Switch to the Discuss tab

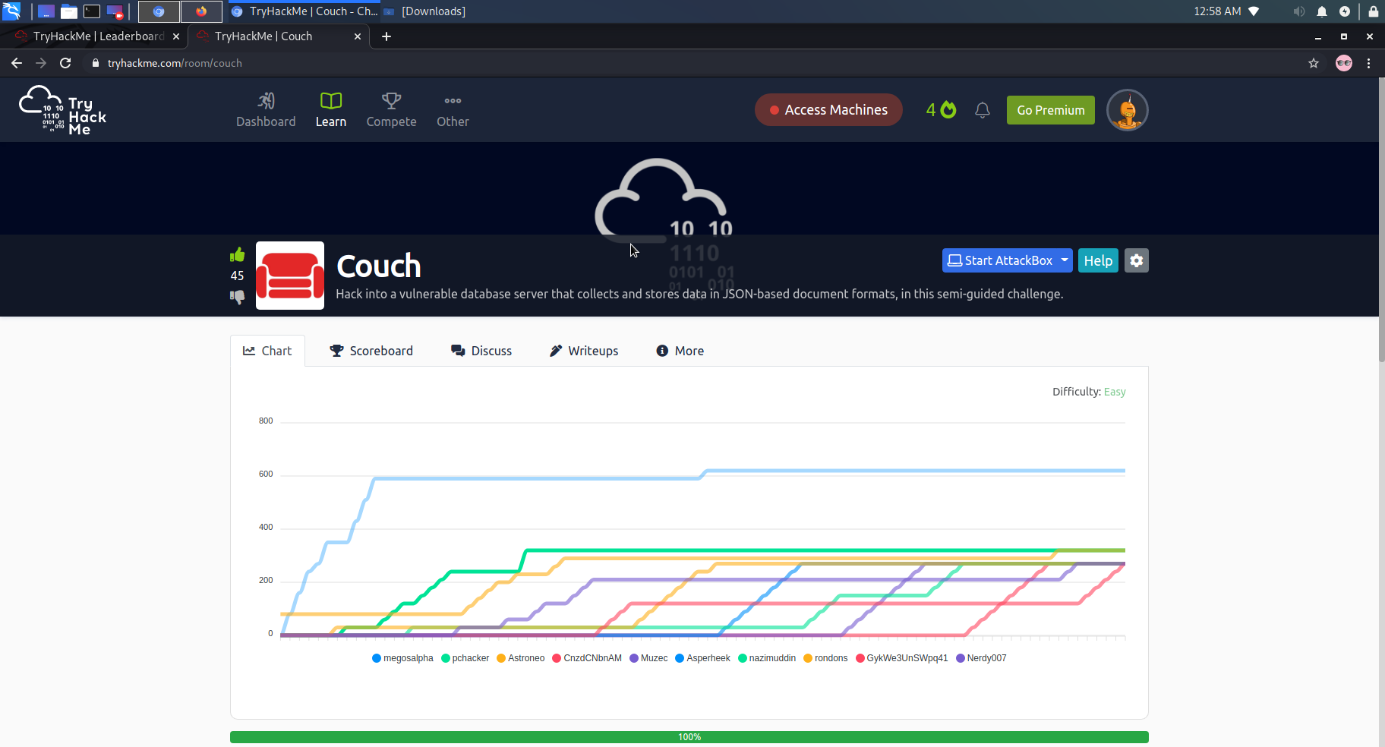[x=481, y=351]
